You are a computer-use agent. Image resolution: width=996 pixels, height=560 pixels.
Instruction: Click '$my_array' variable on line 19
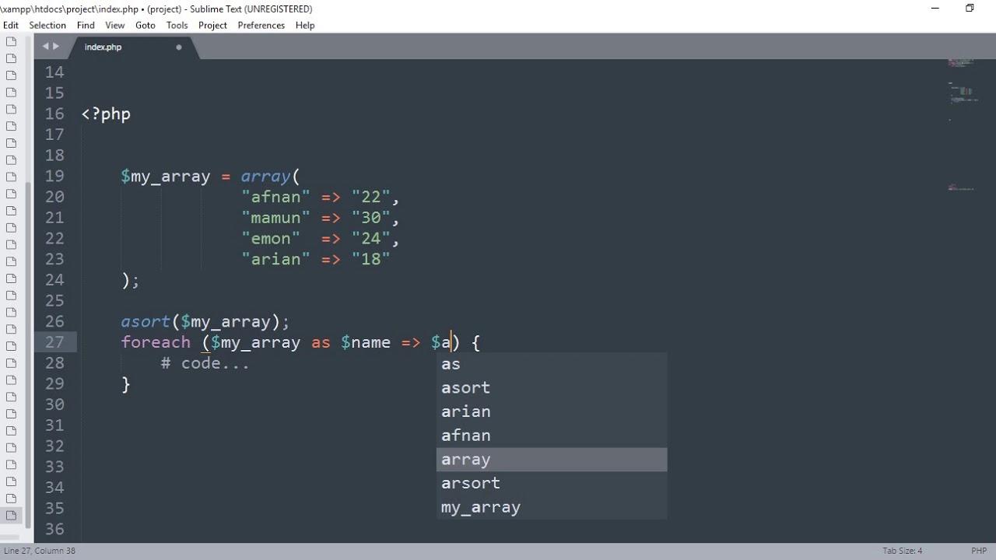(166, 177)
